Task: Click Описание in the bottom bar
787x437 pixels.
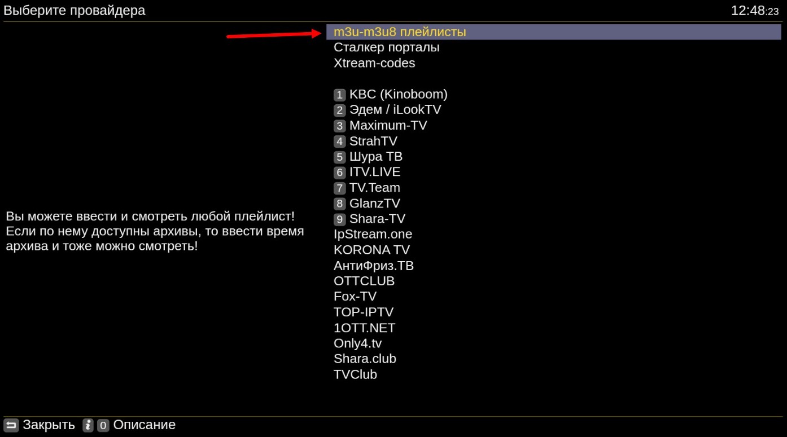Action: coord(144,425)
